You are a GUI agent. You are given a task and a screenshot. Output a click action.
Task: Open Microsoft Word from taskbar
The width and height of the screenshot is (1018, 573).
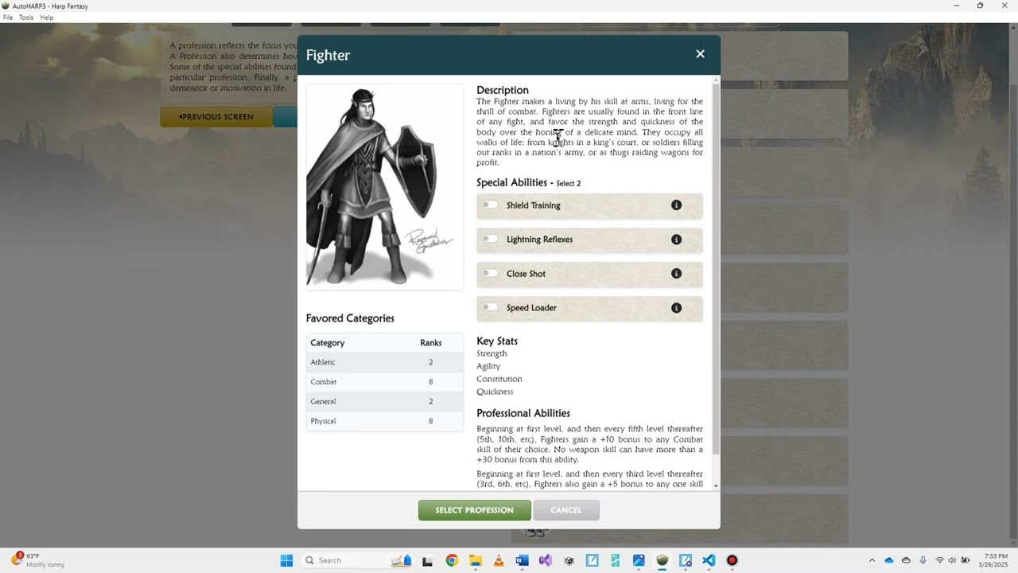tap(522, 560)
